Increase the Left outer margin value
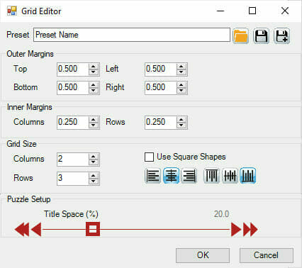This screenshot has width=302, height=268. (x=181, y=67)
